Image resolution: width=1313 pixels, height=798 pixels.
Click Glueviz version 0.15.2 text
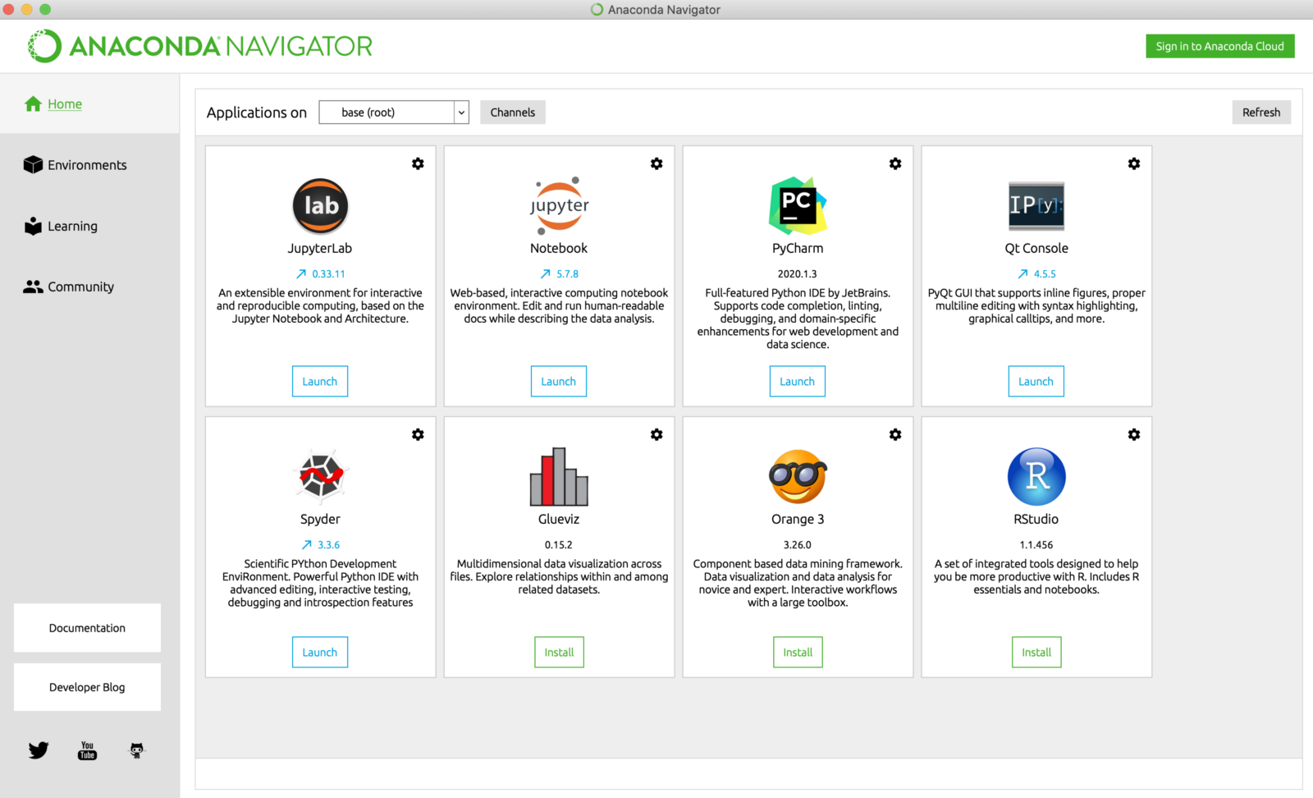[x=559, y=545]
